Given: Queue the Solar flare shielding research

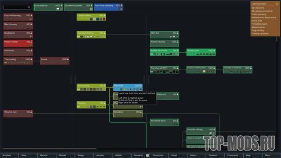Looking at the screenshot, I should click(x=108, y=7).
